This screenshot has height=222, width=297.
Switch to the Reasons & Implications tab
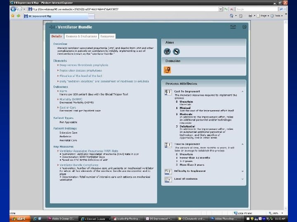(x=81, y=36)
